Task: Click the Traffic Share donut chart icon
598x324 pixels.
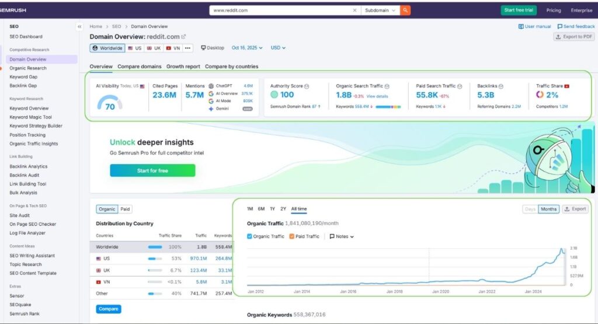Action: pyautogui.click(x=539, y=95)
